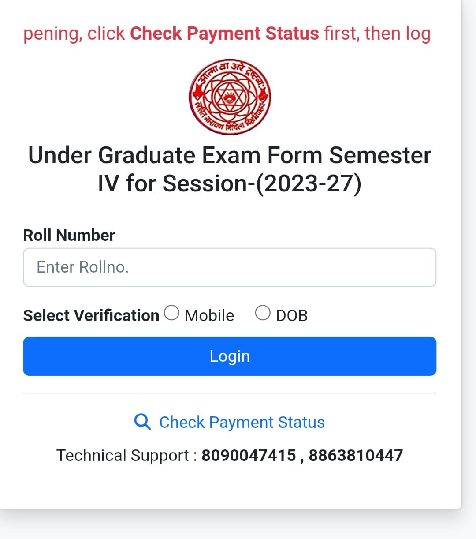Viewport: 476px width, 539px height.
Task: Open the blue Check Payment Status link
Action: (x=242, y=423)
